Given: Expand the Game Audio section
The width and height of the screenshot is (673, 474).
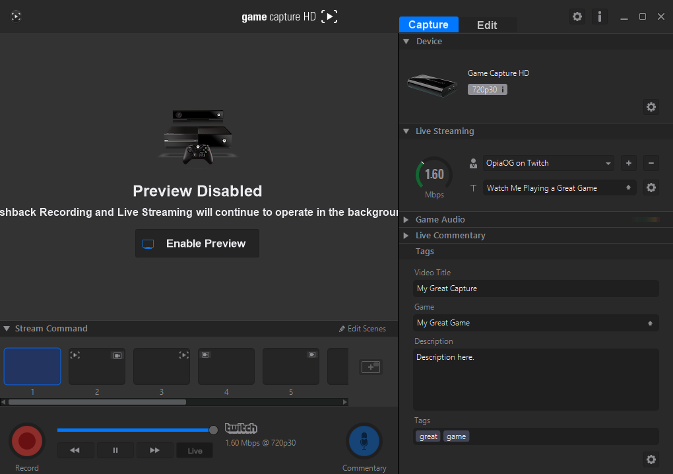Looking at the screenshot, I should pyautogui.click(x=406, y=219).
